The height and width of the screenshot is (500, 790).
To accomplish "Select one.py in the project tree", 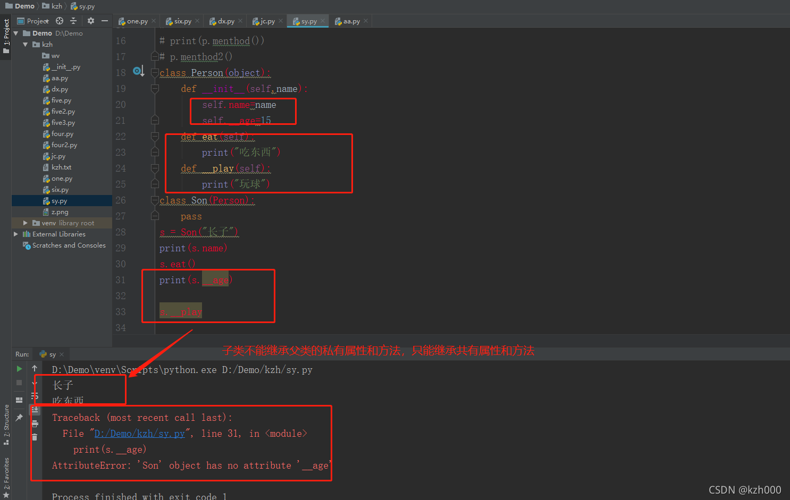I will [x=62, y=178].
